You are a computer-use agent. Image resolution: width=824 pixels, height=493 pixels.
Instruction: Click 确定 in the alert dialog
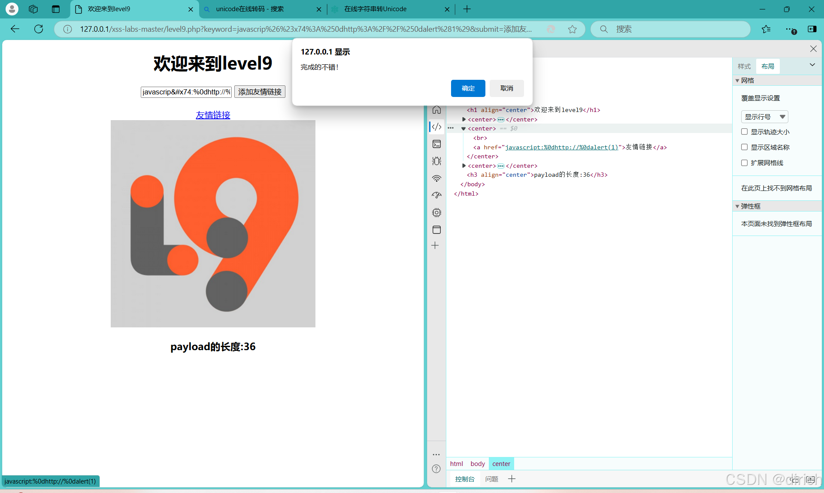click(468, 88)
